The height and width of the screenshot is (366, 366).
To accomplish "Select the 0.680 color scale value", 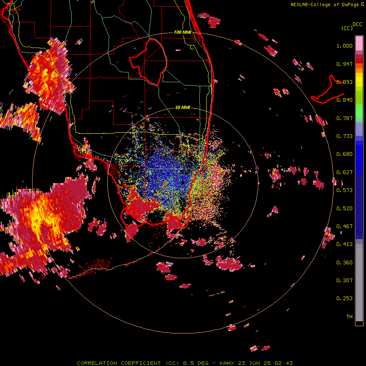I will [x=344, y=154].
